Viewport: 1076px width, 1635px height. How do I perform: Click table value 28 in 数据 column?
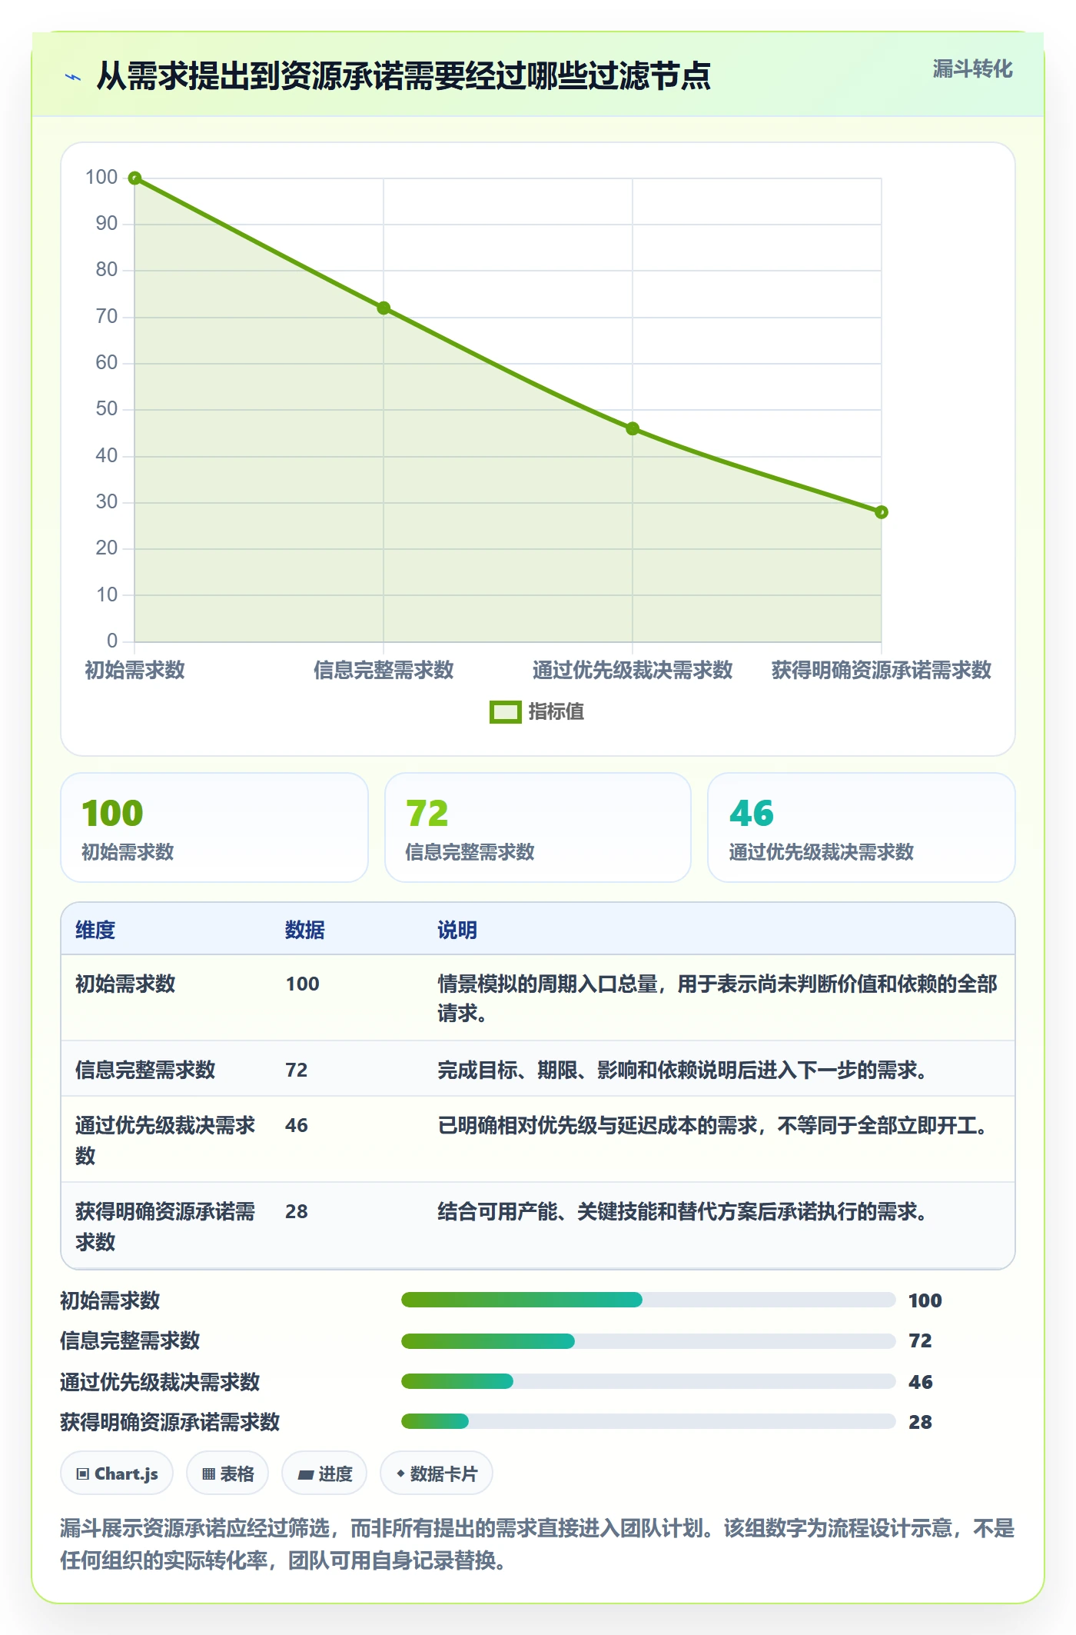click(297, 1211)
